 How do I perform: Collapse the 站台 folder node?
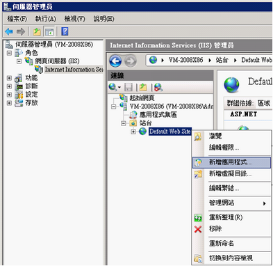point(124,123)
